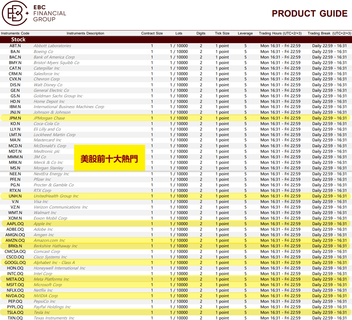352x320 pixels.
Task: Click the Verizon Communications Inc description
Action: pos(61,207)
